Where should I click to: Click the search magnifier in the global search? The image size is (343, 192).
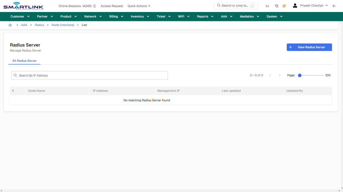218,5
